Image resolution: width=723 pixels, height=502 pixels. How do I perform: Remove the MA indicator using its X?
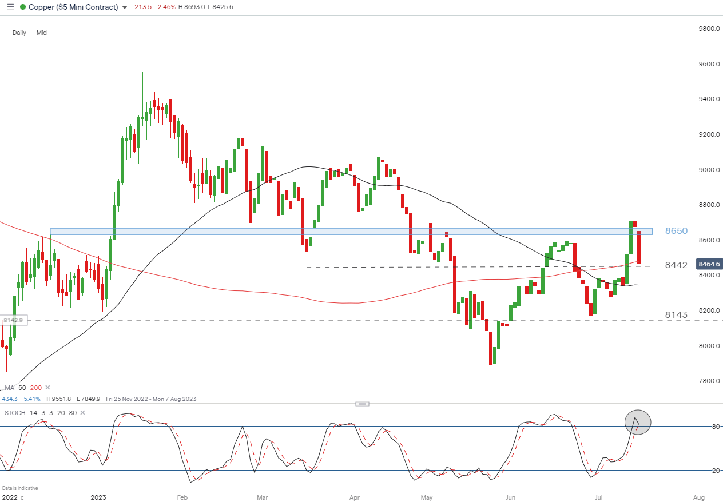point(47,388)
